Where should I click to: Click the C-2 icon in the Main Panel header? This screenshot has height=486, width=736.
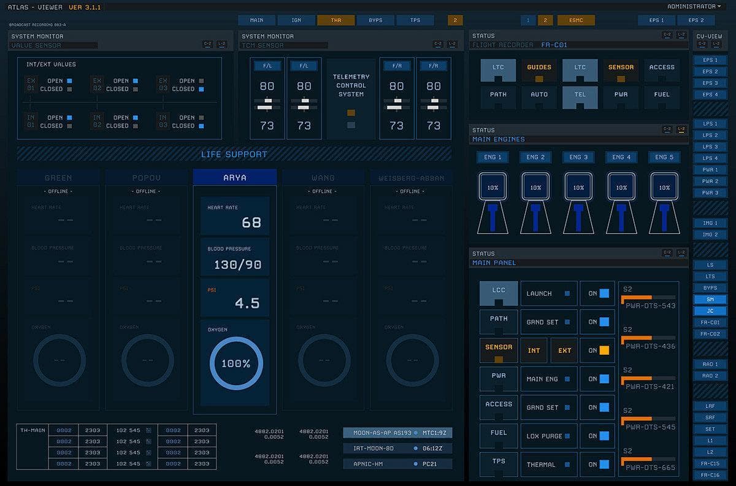[x=667, y=253]
